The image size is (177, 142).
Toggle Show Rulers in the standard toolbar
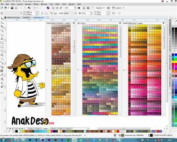tap(84, 8)
